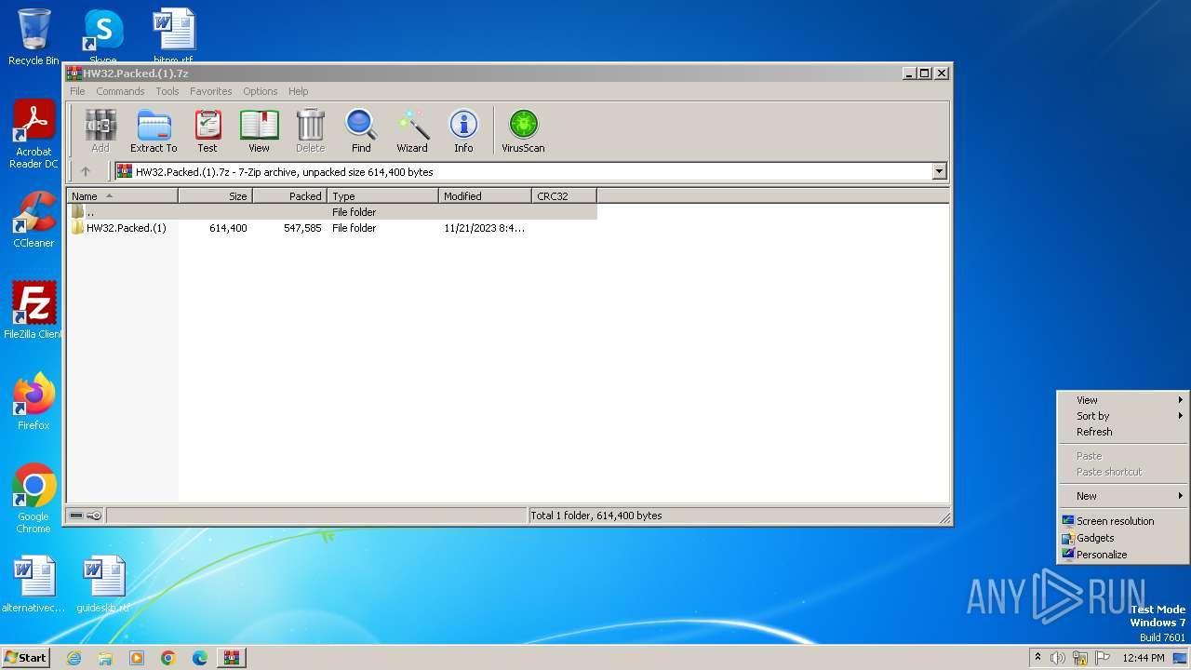Viewport: 1191px width, 670px height.
Task: Sort by Size column header
Action: (215, 196)
